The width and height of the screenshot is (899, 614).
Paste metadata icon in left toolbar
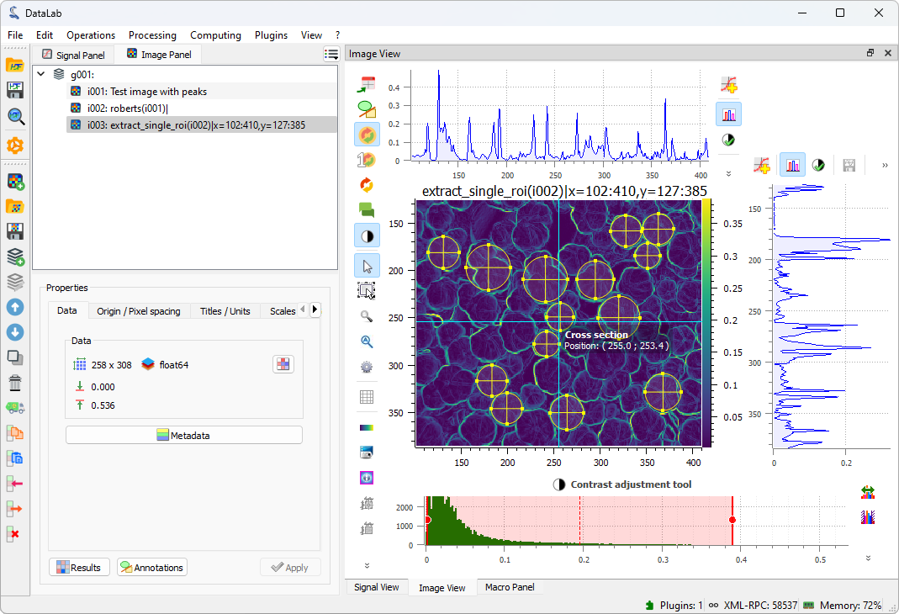[15, 458]
